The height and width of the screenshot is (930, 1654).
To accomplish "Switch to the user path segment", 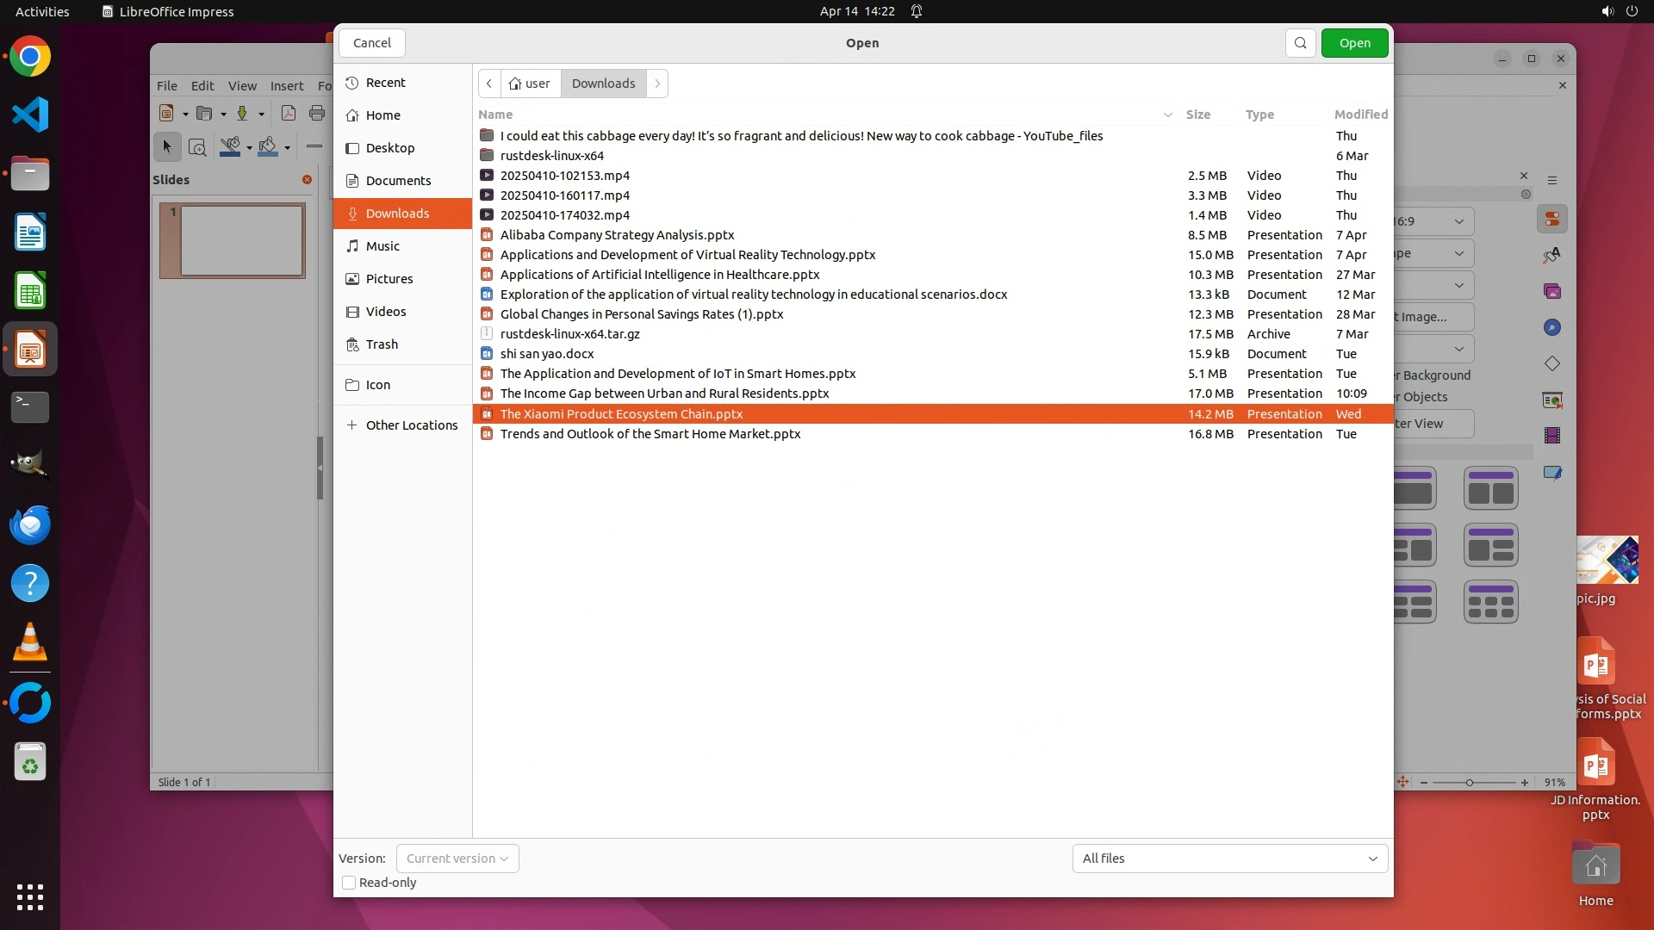I will (530, 84).
